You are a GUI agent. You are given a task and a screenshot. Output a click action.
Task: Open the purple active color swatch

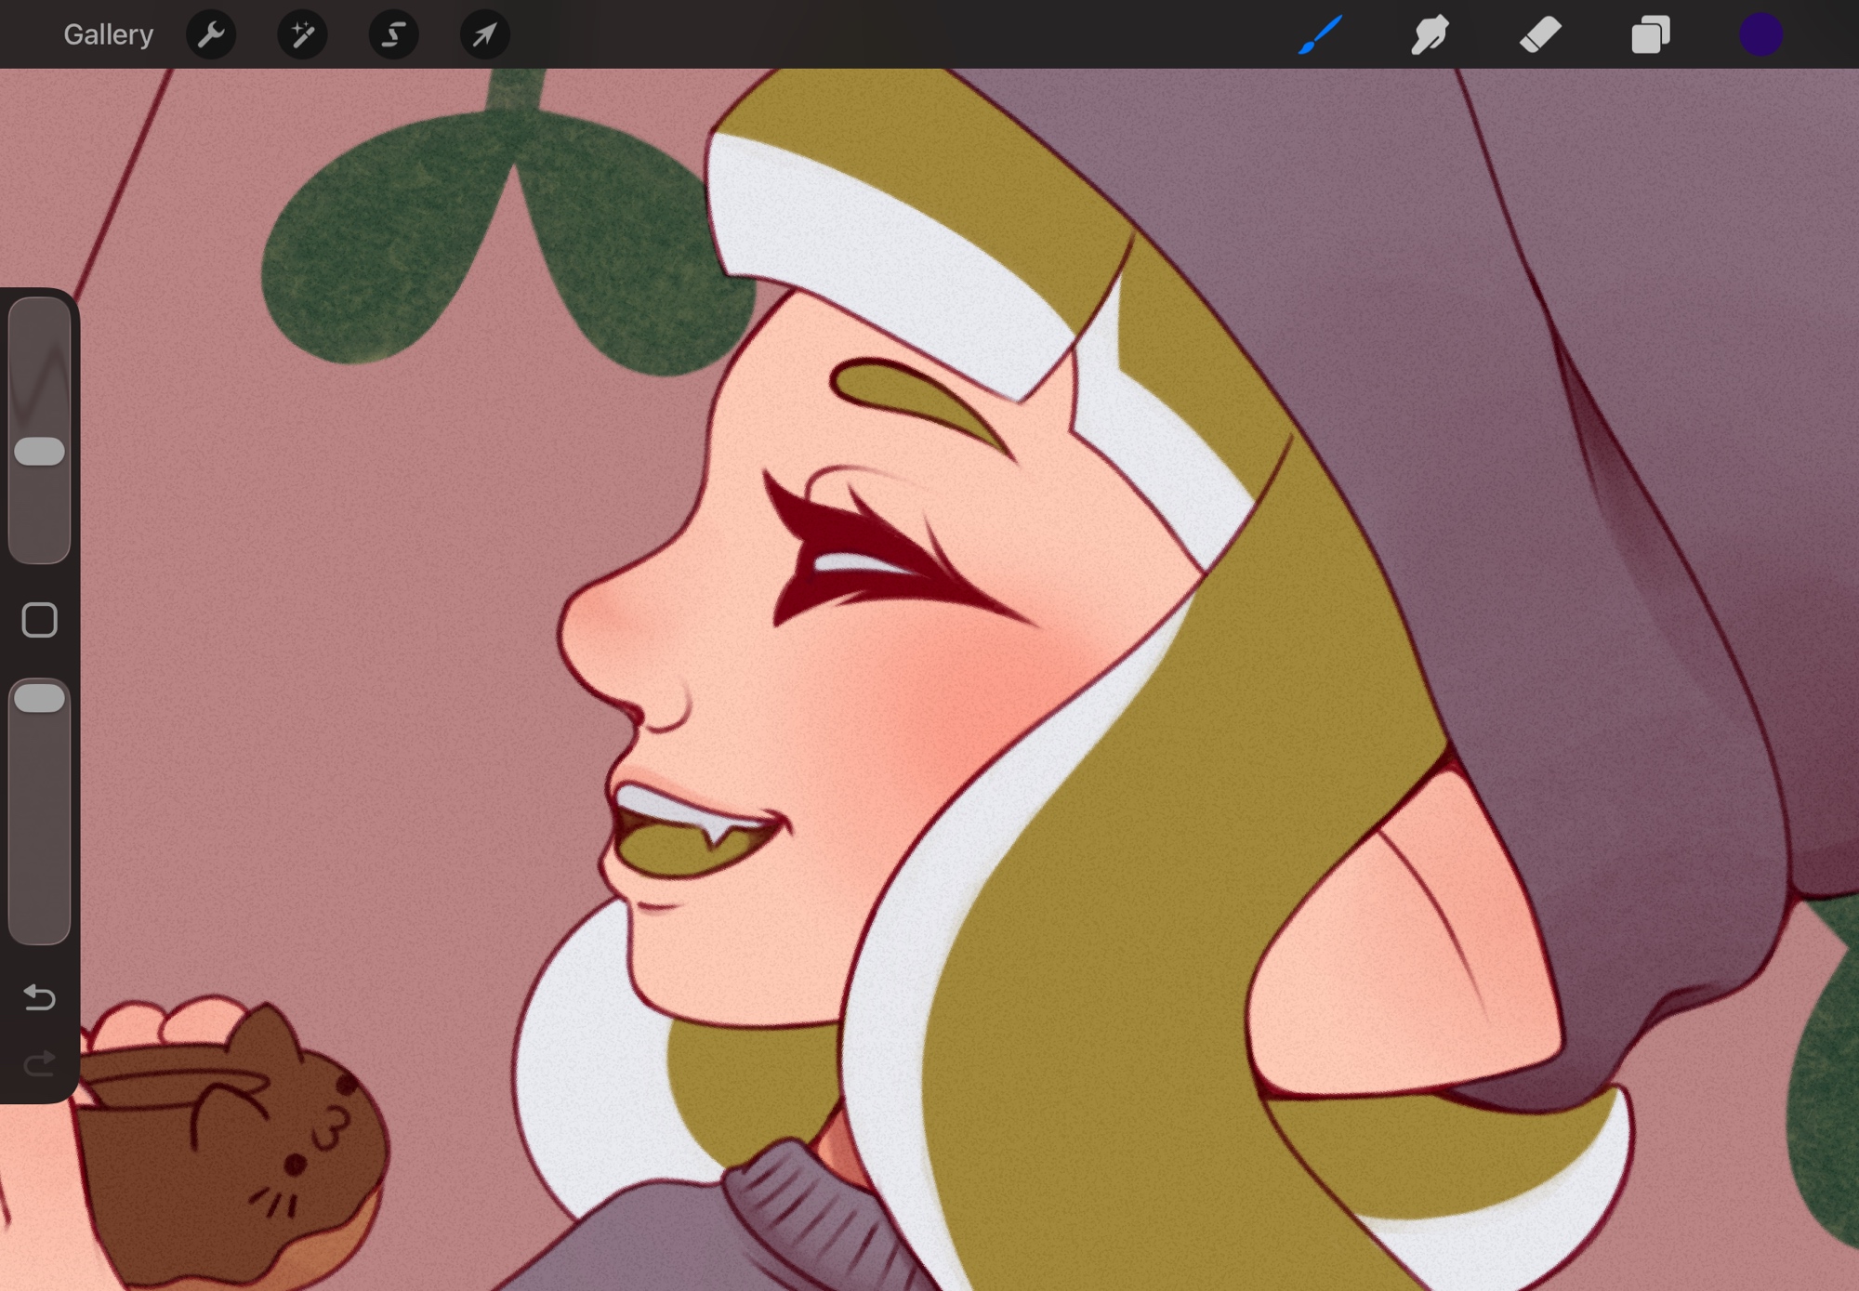(1760, 35)
